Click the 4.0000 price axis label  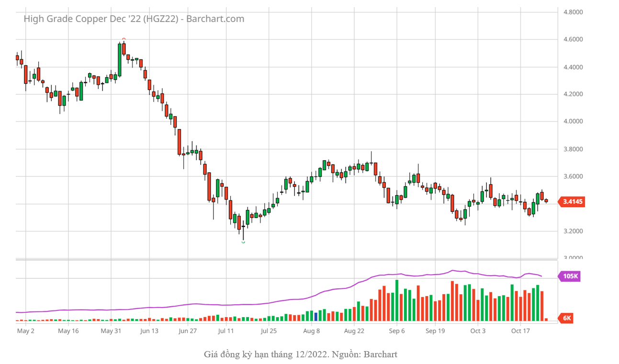573,121
